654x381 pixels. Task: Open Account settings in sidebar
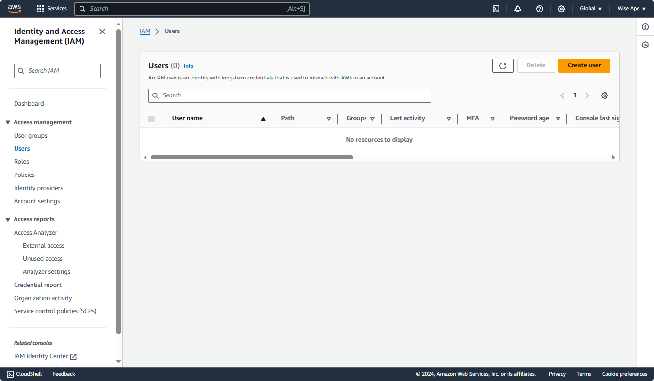click(x=37, y=201)
